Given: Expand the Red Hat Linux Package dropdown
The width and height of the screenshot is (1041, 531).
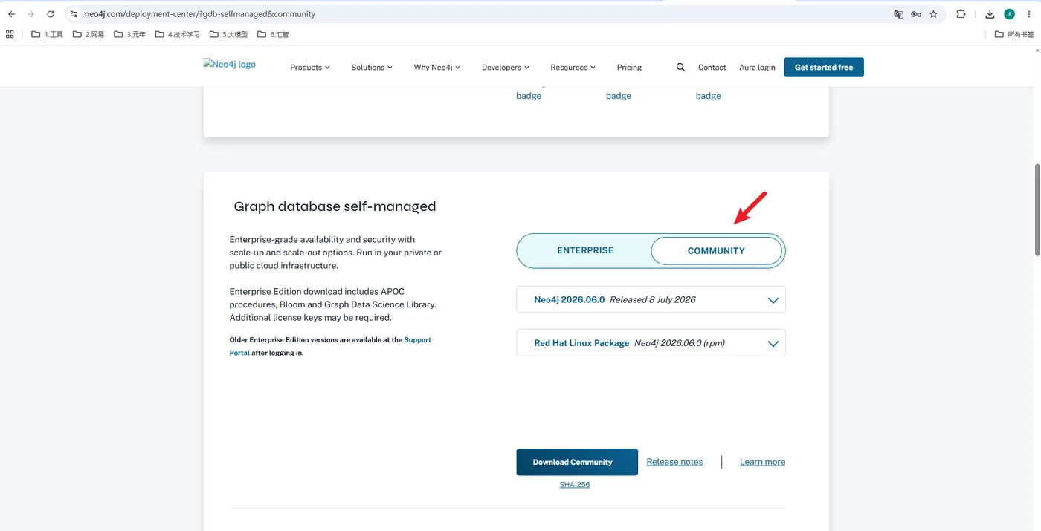Looking at the screenshot, I should coord(651,343).
